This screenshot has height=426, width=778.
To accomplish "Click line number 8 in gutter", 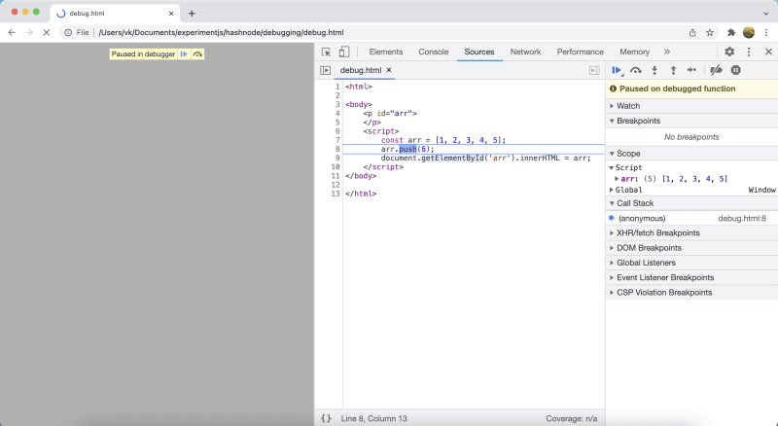I will tap(337, 149).
